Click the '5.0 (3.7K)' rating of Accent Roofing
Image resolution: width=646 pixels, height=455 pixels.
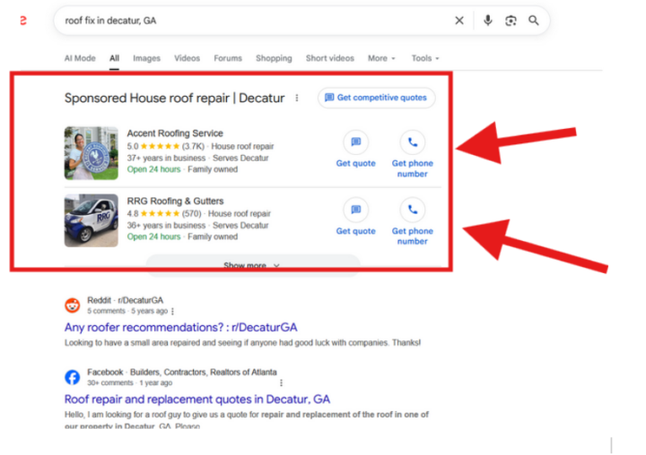coord(166,147)
